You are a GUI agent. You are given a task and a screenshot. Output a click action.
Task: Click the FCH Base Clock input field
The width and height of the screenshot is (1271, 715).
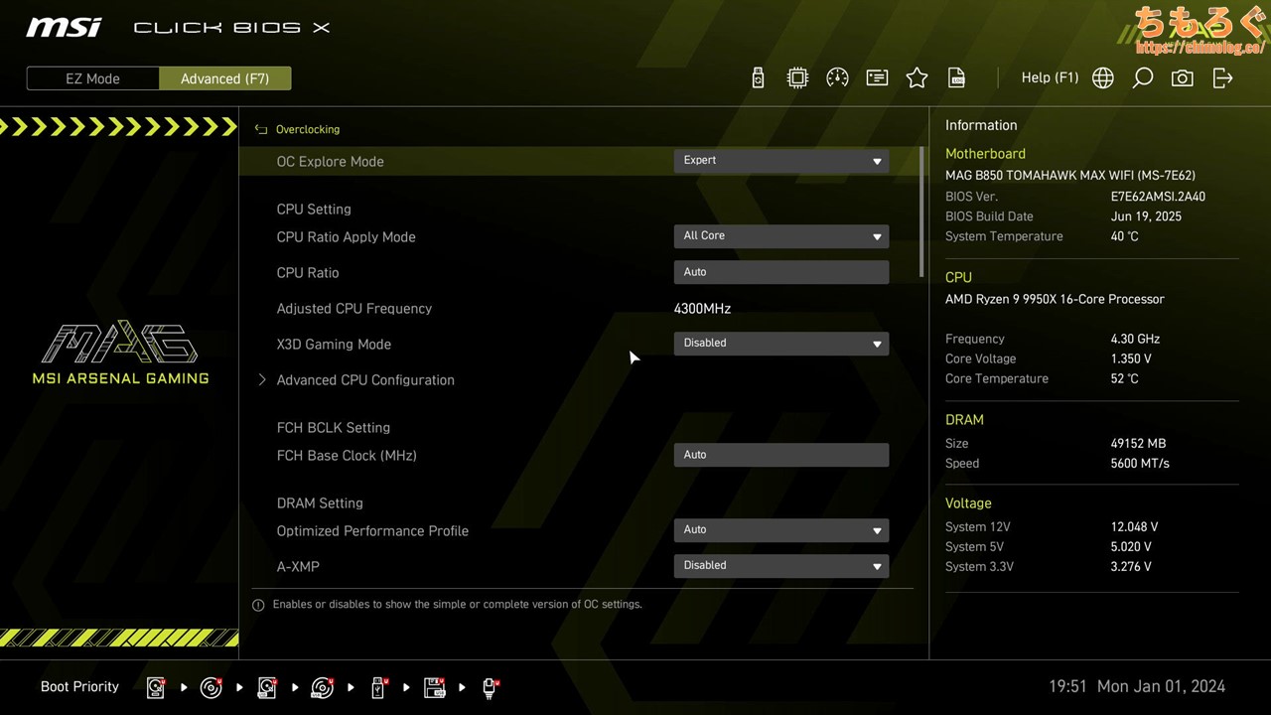(x=780, y=455)
